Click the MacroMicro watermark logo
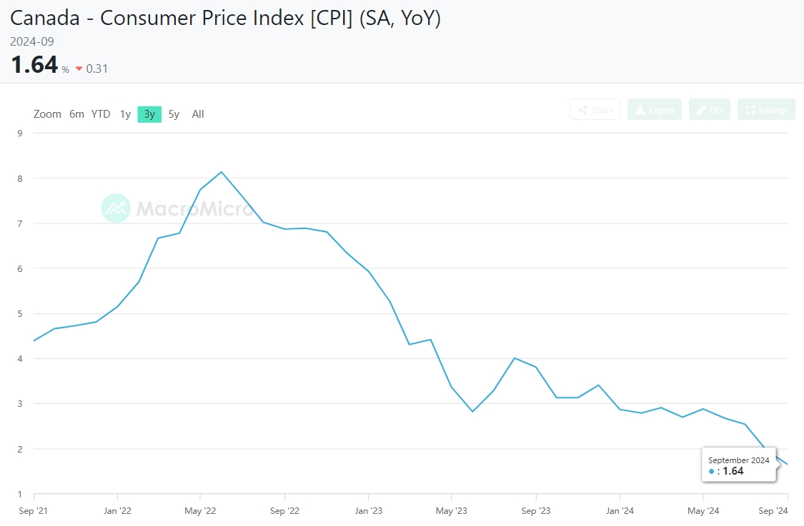This screenshot has height=526, width=804. pyautogui.click(x=115, y=208)
